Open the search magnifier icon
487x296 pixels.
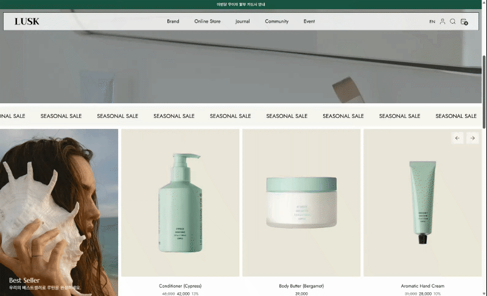[x=452, y=21]
